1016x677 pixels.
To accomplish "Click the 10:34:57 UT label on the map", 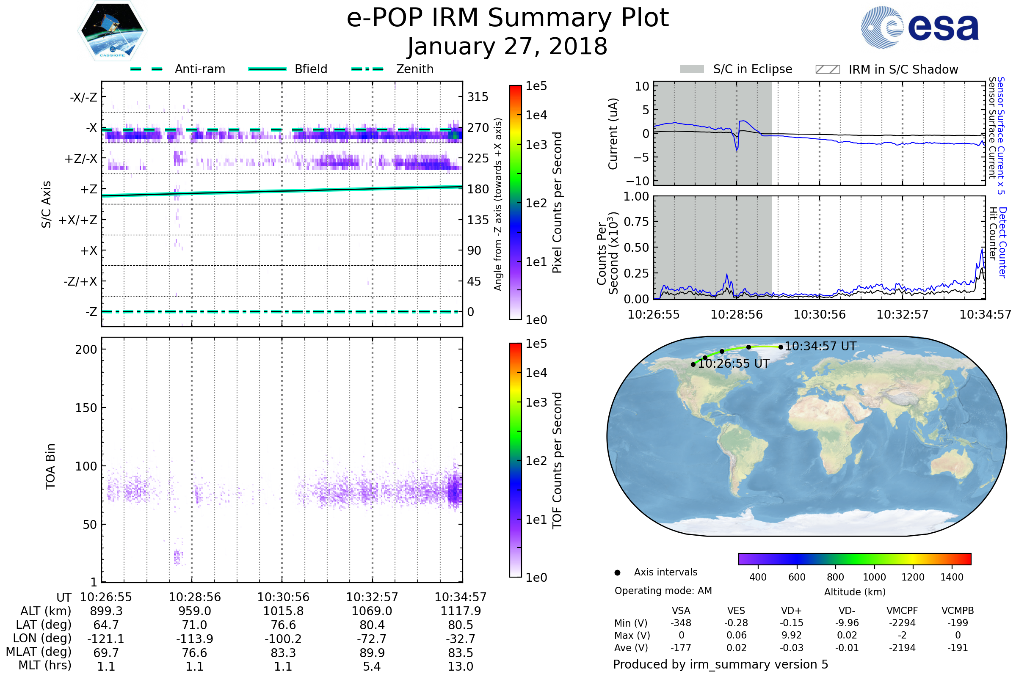I will pos(820,346).
